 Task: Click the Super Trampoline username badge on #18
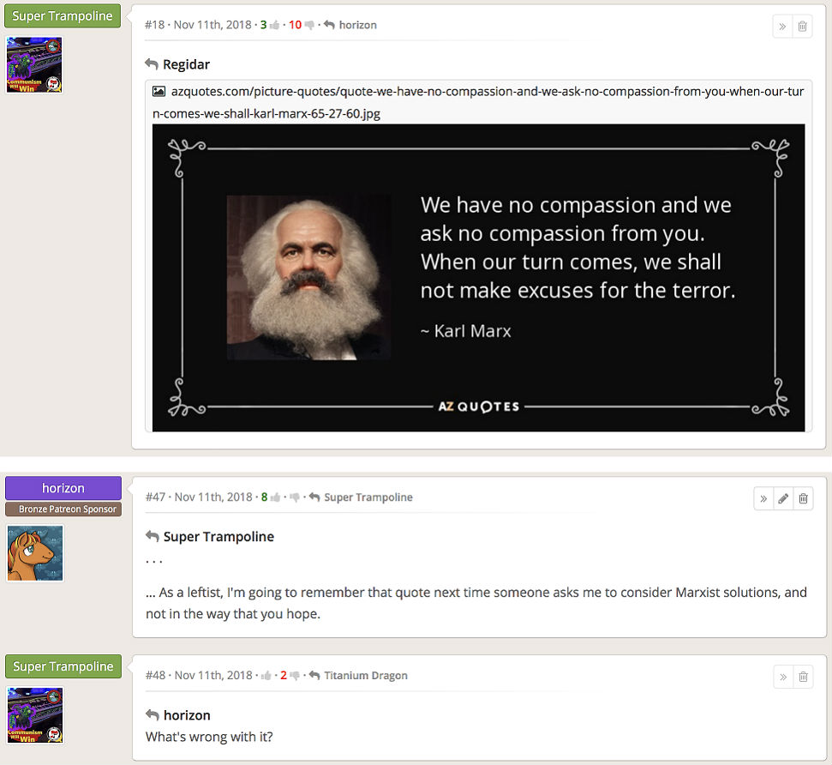pyautogui.click(x=63, y=15)
